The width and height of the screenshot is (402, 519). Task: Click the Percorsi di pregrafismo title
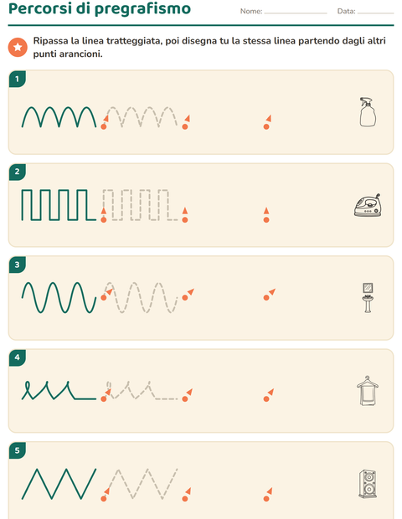(x=100, y=8)
